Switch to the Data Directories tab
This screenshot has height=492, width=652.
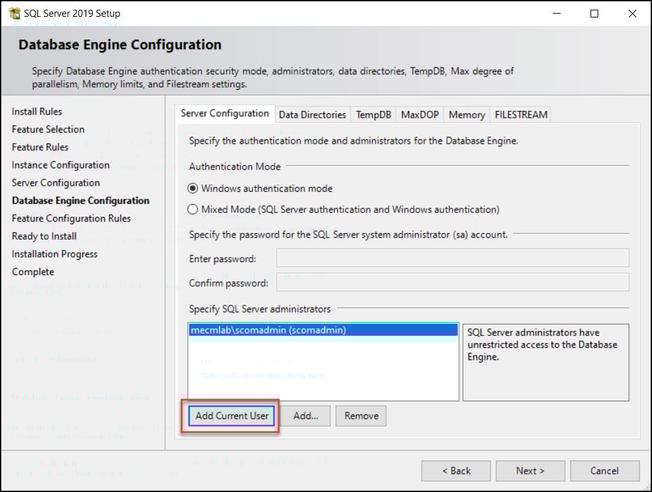[x=312, y=115]
